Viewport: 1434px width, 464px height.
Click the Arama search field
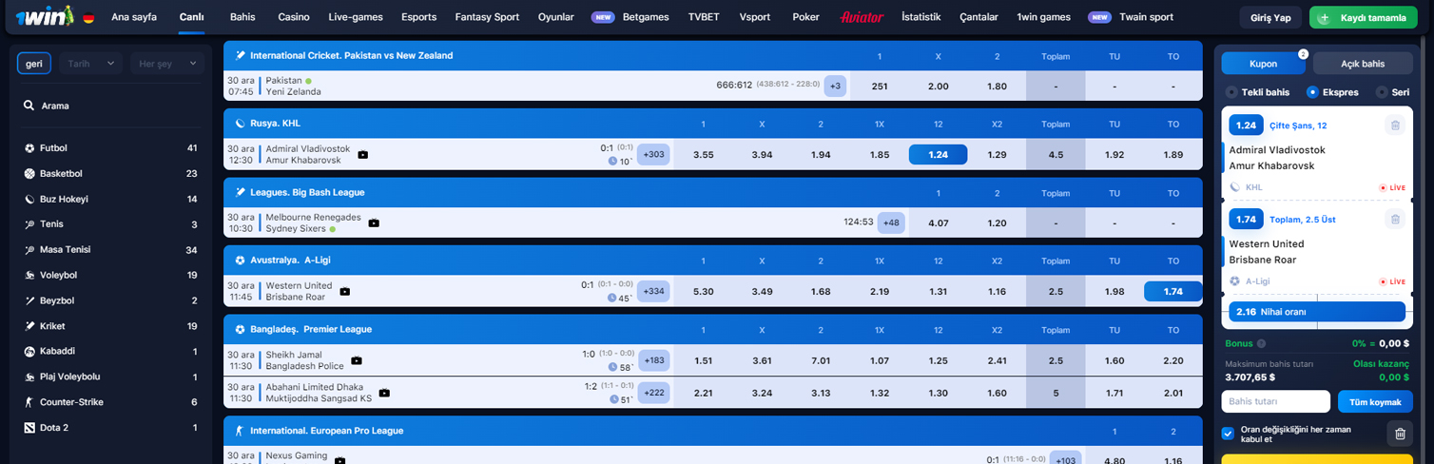[x=113, y=106]
